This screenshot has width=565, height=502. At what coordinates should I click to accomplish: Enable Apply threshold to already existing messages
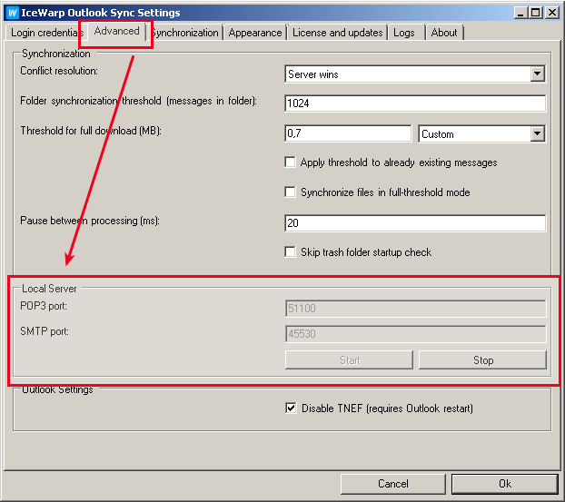tap(290, 162)
